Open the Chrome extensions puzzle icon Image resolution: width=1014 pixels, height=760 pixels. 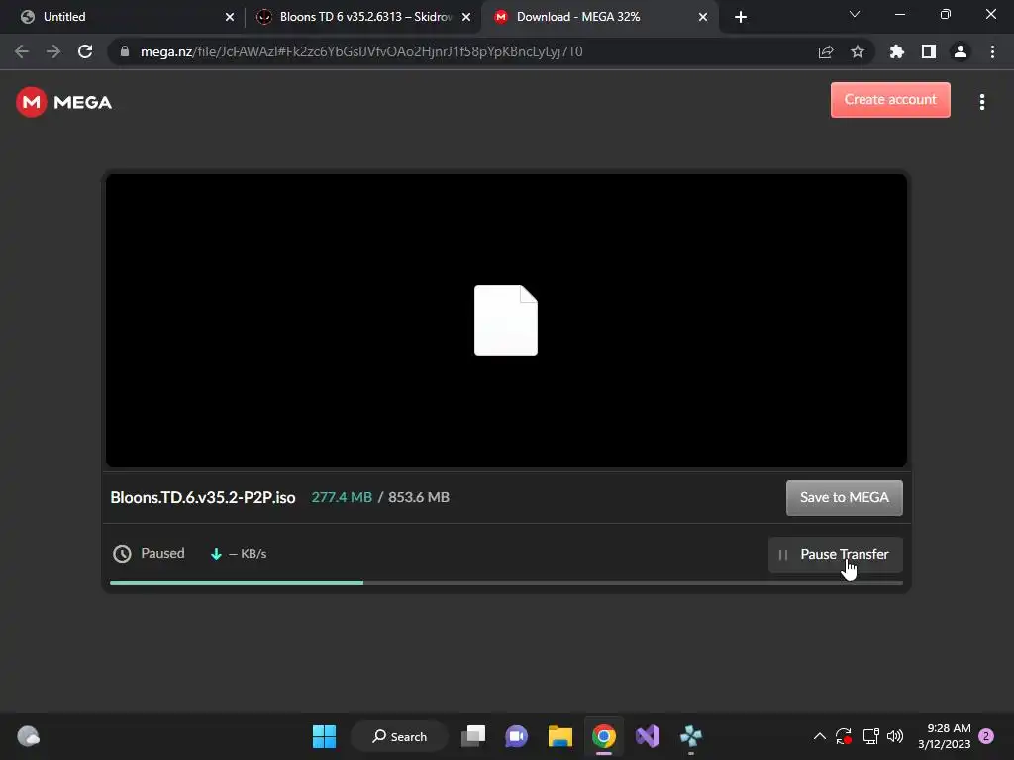pyautogui.click(x=896, y=51)
